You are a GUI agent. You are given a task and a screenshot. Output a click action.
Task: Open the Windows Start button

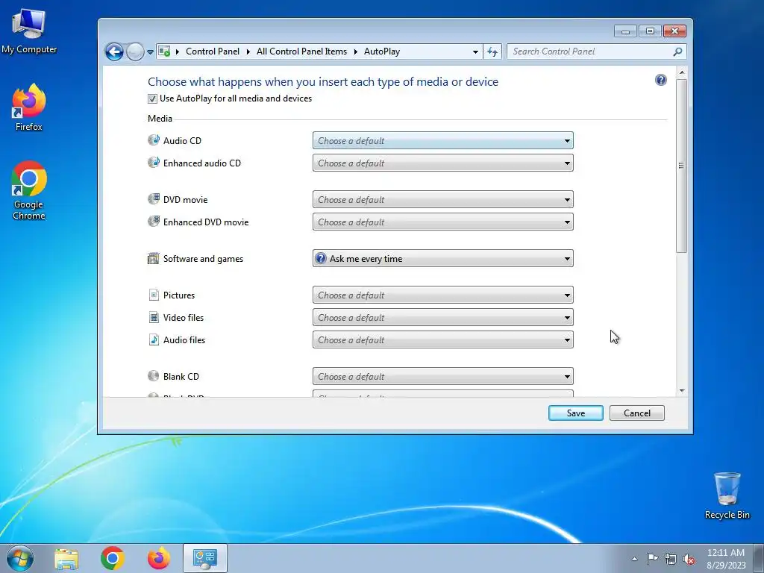20,558
